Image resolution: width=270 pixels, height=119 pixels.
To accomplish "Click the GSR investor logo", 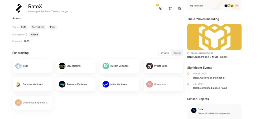I will [x=18, y=66].
